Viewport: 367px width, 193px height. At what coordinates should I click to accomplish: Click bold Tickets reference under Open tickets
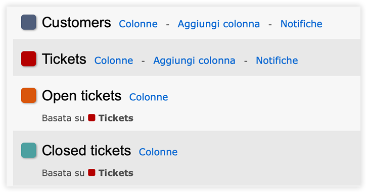pyautogui.click(x=116, y=118)
